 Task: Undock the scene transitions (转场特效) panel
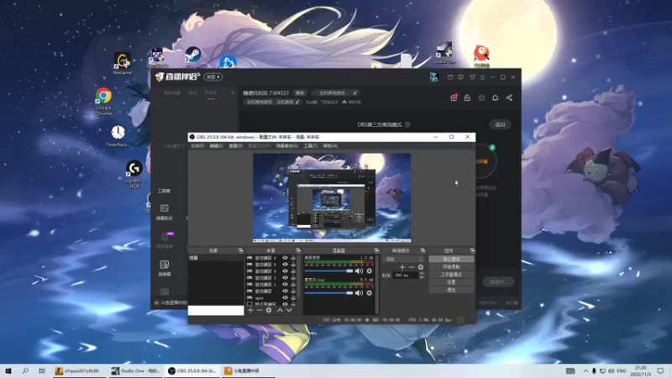423,250
